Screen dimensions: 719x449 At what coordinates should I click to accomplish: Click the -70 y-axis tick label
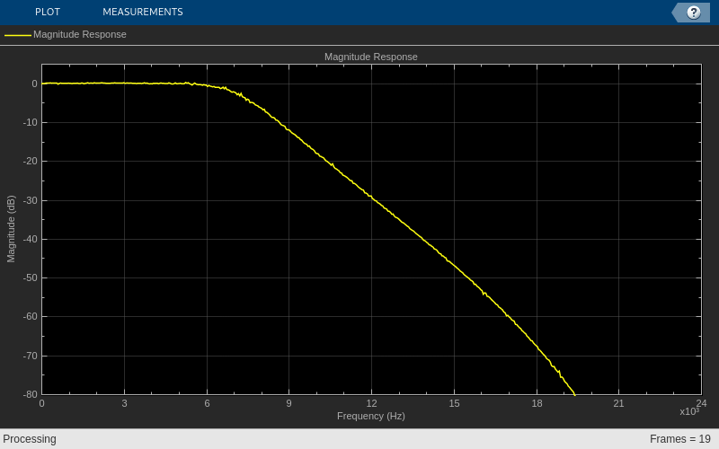pyautogui.click(x=31, y=356)
